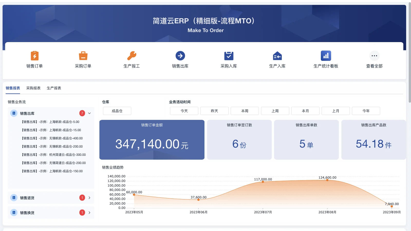Expand the 销售换货 section
Image resolution: width=411 pixels, height=231 pixels.
click(x=89, y=213)
